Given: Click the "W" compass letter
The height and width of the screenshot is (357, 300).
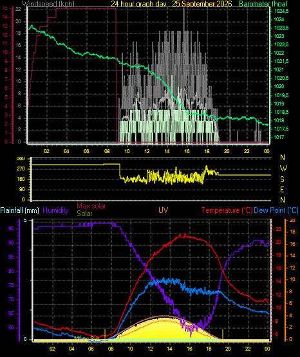Looking at the screenshot, I should pyautogui.click(x=283, y=169).
